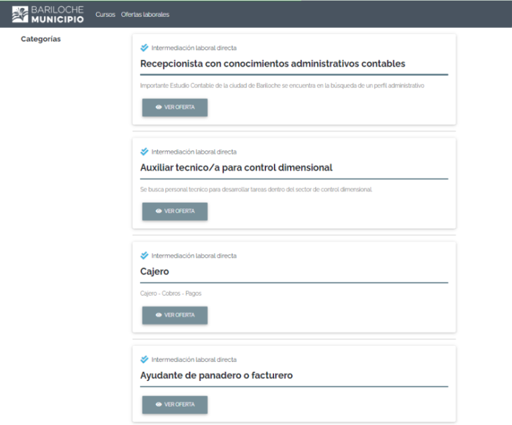Screen dimensions: 512x425
Task: Click Intermediación laboral directa label on Recepcionista card
Action: [193, 48]
